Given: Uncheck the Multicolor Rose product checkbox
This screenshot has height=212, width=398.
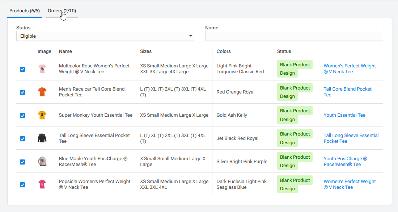Looking at the screenshot, I should coord(22,69).
